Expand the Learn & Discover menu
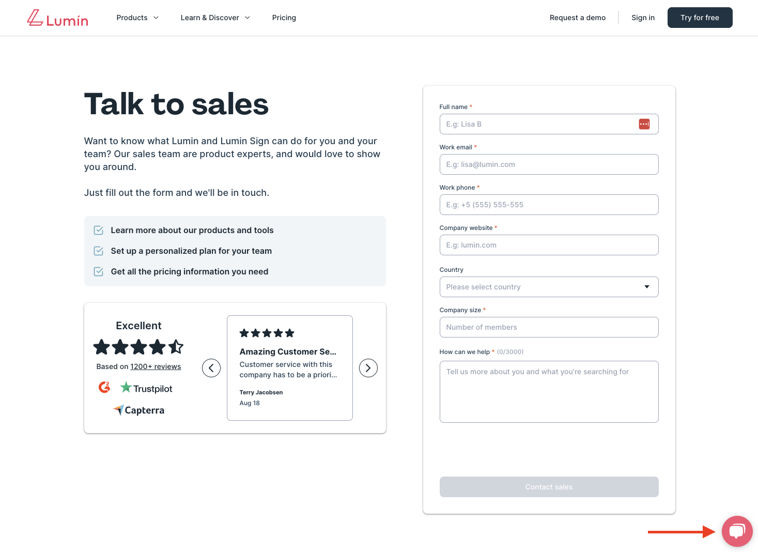Image resolution: width=758 pixels, height=552 pixels. click(x=215, y=18)
